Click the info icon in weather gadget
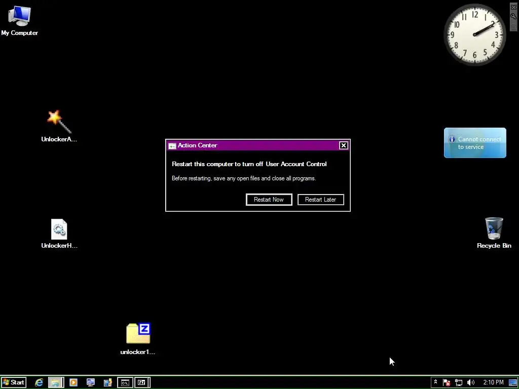The image size is (519, 389). [x=452, y=139]
